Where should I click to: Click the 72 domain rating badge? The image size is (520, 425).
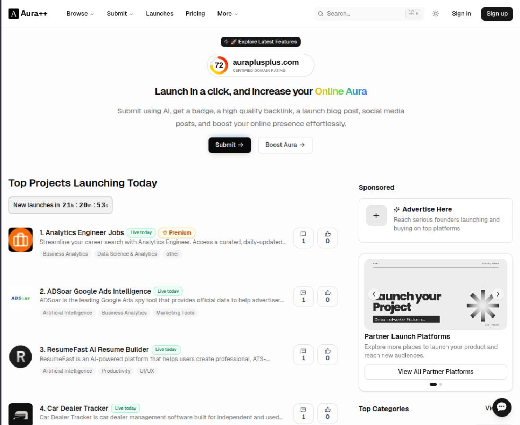pyautogui.click(x=260, y=65)
